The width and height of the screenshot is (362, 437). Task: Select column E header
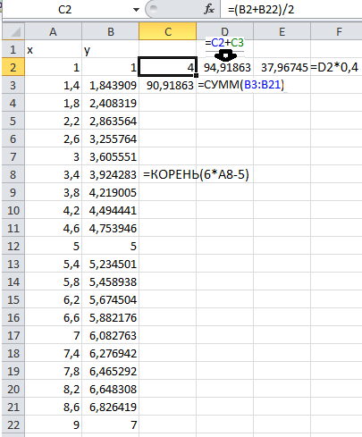pos(282,31)
